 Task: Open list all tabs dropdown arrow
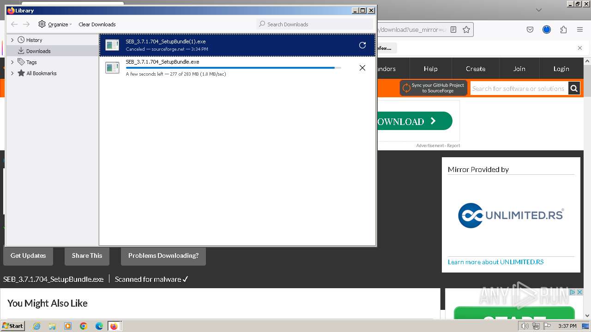(x=538, y=10)
